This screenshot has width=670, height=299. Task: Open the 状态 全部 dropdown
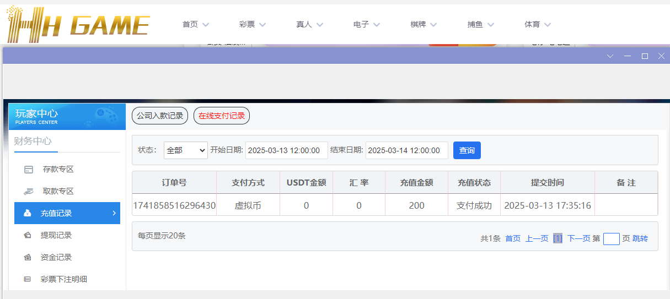186,150
